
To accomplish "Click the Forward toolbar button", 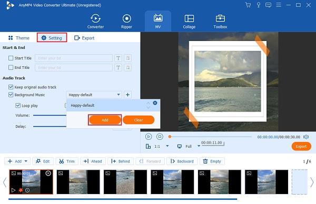I will pyautogui.click(x=150, y=161).
